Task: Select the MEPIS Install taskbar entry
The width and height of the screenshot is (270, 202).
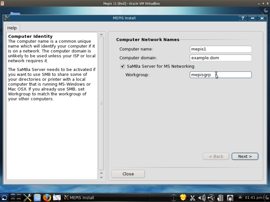Action: click(x=106, y=198)
